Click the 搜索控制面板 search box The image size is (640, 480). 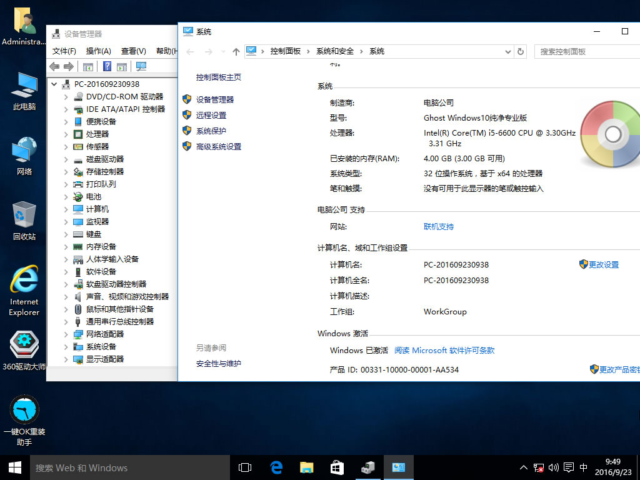[586, 51]
